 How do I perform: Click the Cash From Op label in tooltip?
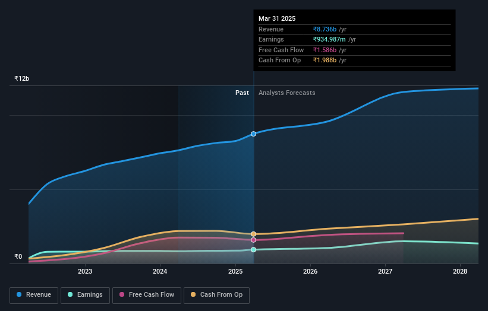(x=279, y=61)
